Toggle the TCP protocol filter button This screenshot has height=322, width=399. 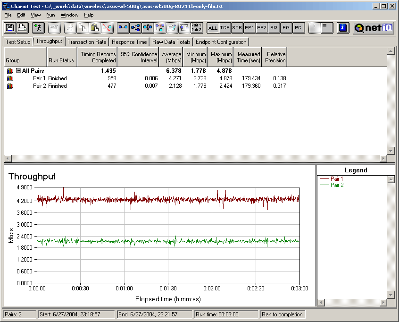(225, 28)
